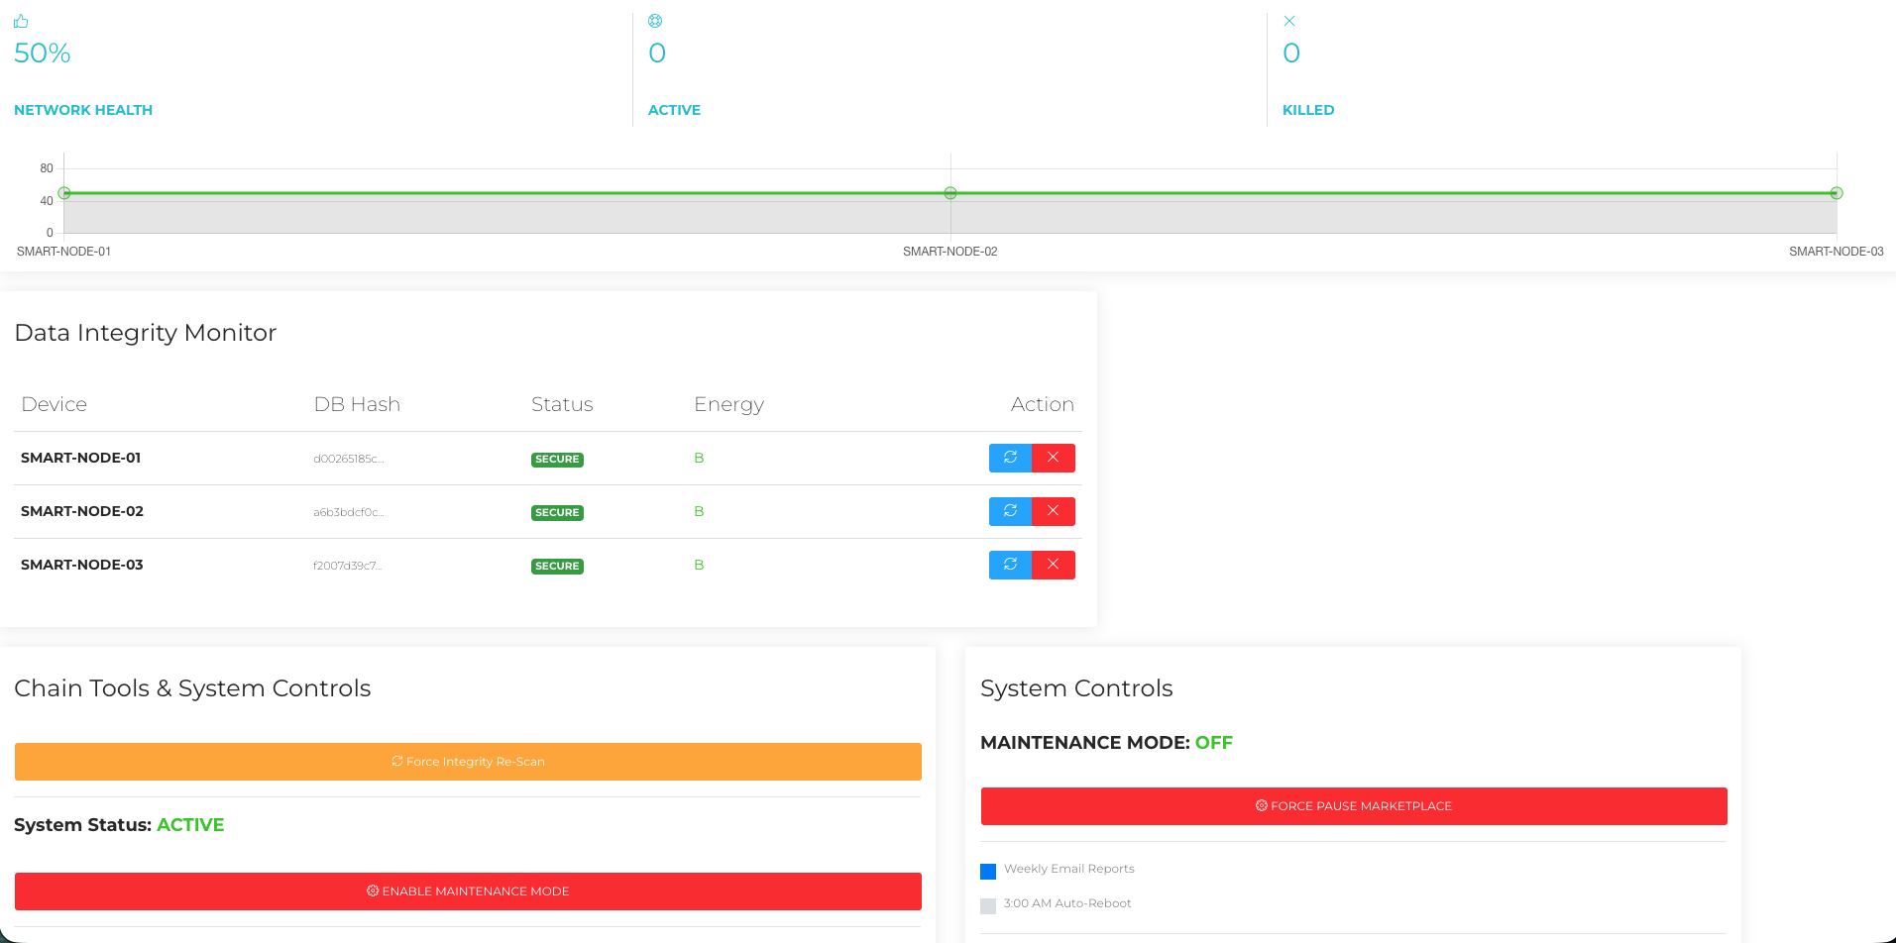Kill SMART-NODE-02 using red X icon
This screenshot has height=943, width=1896.
point(1054,511)
